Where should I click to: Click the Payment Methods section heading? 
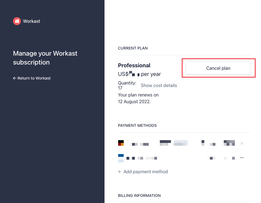[137, 125]
